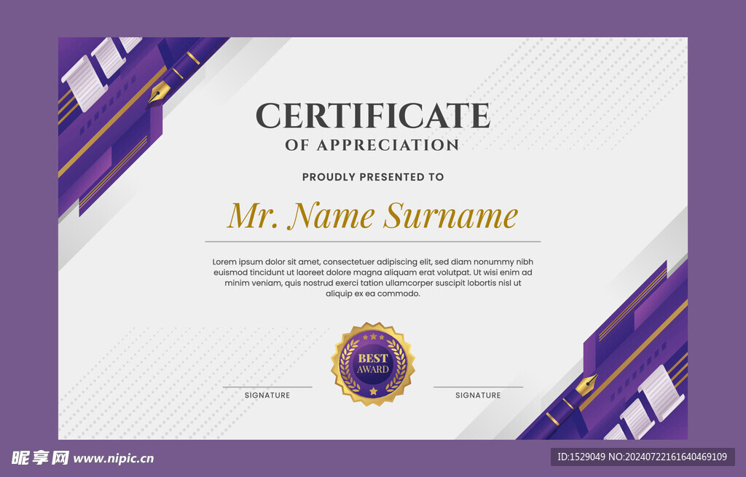
Task: Open the www.nipic.cn link
Action: pyautogui.click(x=114, y=459)
